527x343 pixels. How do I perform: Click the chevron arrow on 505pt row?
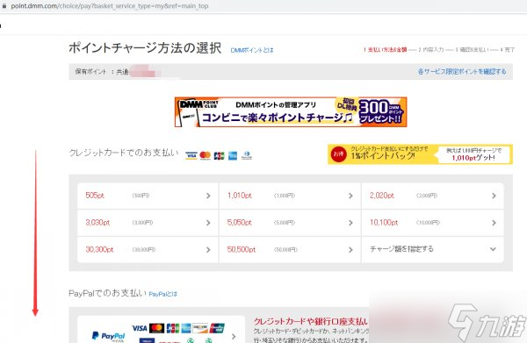point(208,196)
